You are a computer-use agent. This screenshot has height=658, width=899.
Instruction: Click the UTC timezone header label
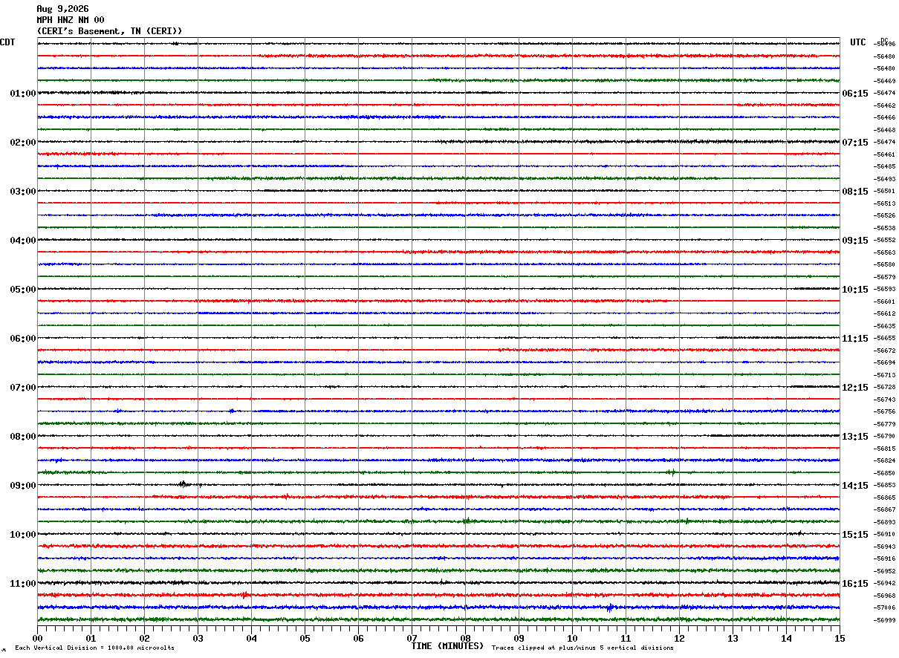coord(858,42)
